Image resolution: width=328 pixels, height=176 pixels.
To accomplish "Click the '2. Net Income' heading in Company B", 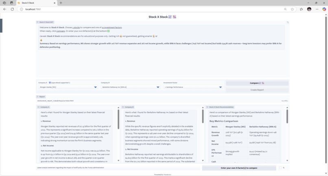I will tap(131, 149).
